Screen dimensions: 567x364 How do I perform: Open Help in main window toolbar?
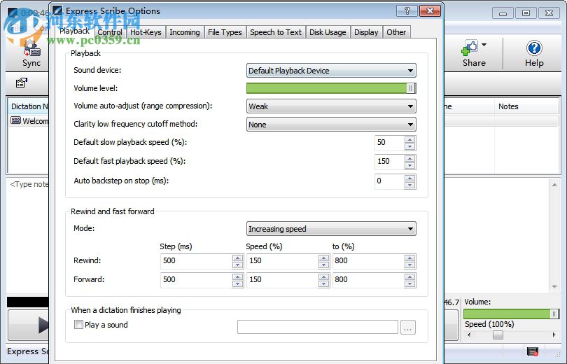[x=534, y=54]
